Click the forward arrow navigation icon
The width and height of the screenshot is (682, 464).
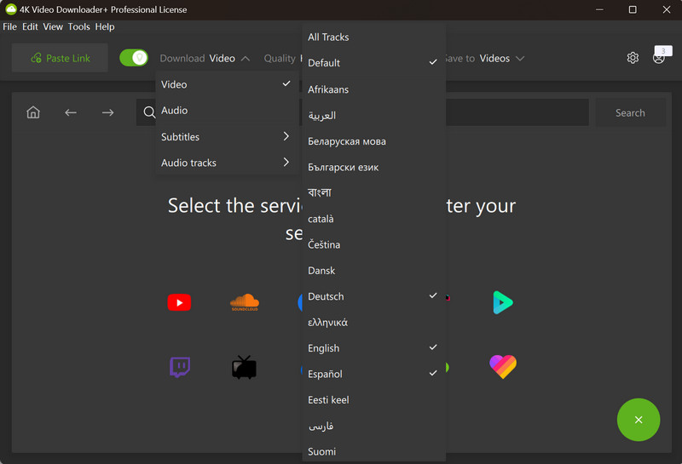pos(108,113)
